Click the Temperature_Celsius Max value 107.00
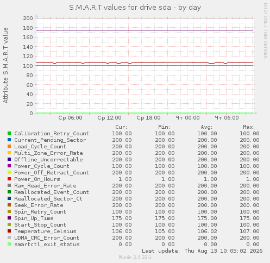The image size is (270, 263). (249, 231)
